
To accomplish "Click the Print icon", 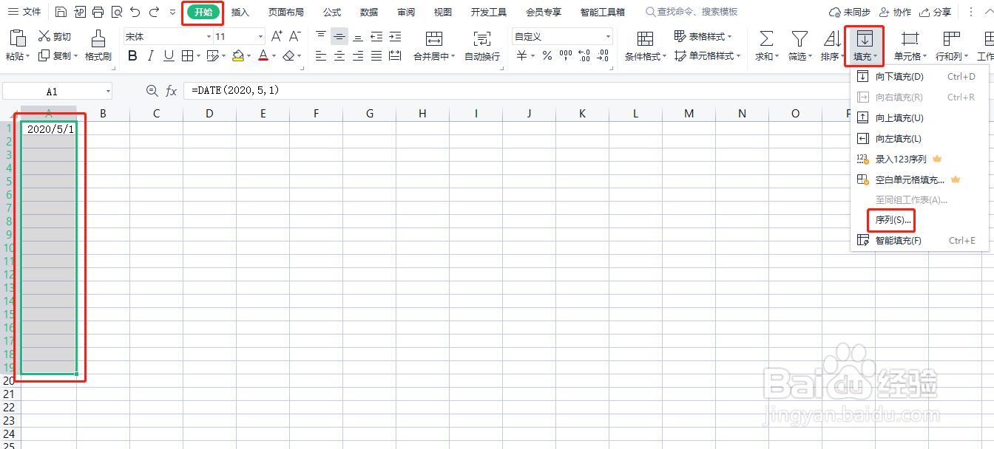I will tap(98, 12).
